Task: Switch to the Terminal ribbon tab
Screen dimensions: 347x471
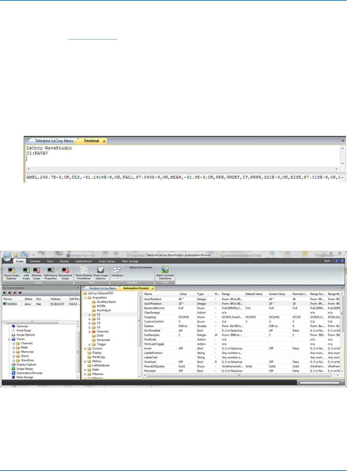Action: pyautogui.click(x=35, y=261)
